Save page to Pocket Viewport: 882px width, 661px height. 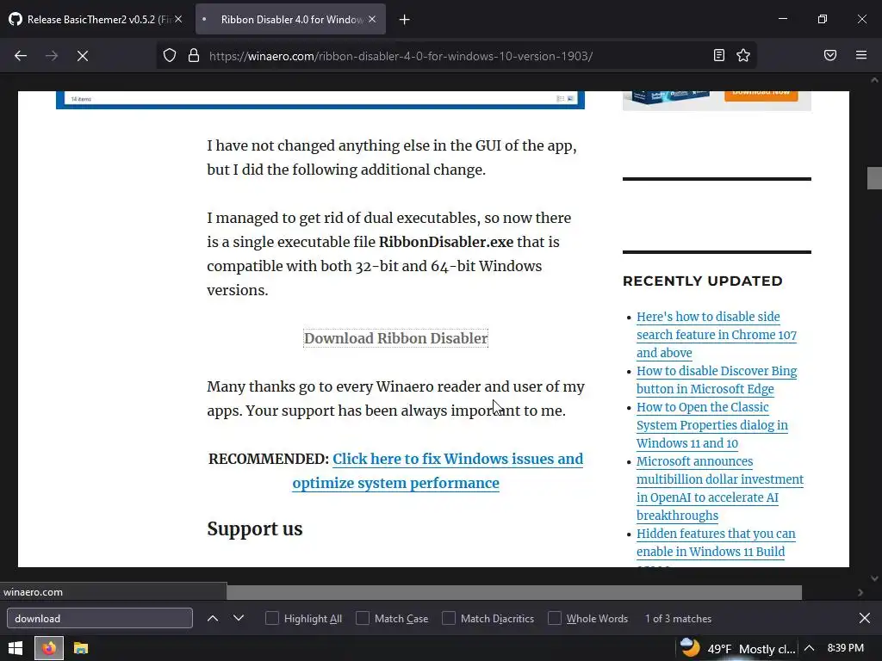click(x=830, y=55)
